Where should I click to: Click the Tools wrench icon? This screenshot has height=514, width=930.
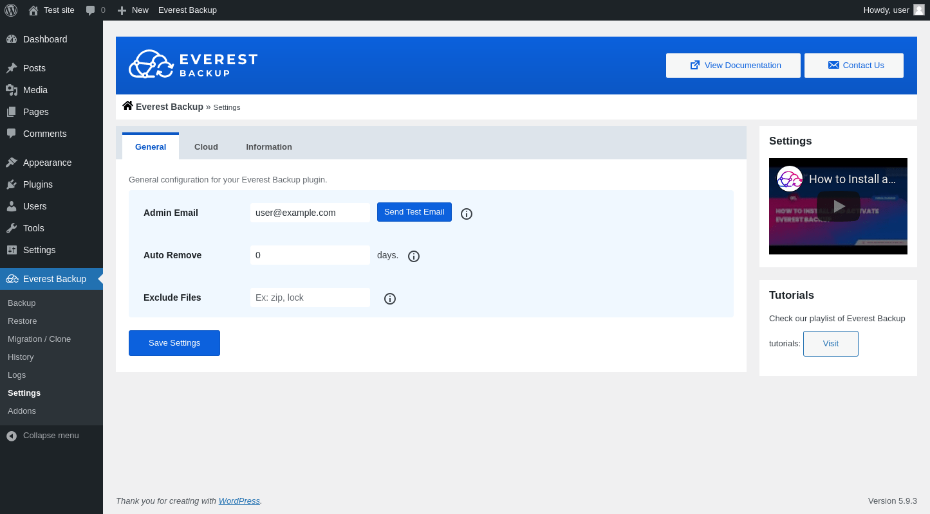[x=12, y=228]
